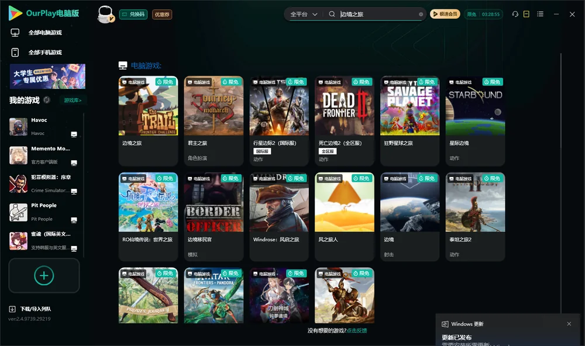Click the PC icon on the Pit People row

74,220
